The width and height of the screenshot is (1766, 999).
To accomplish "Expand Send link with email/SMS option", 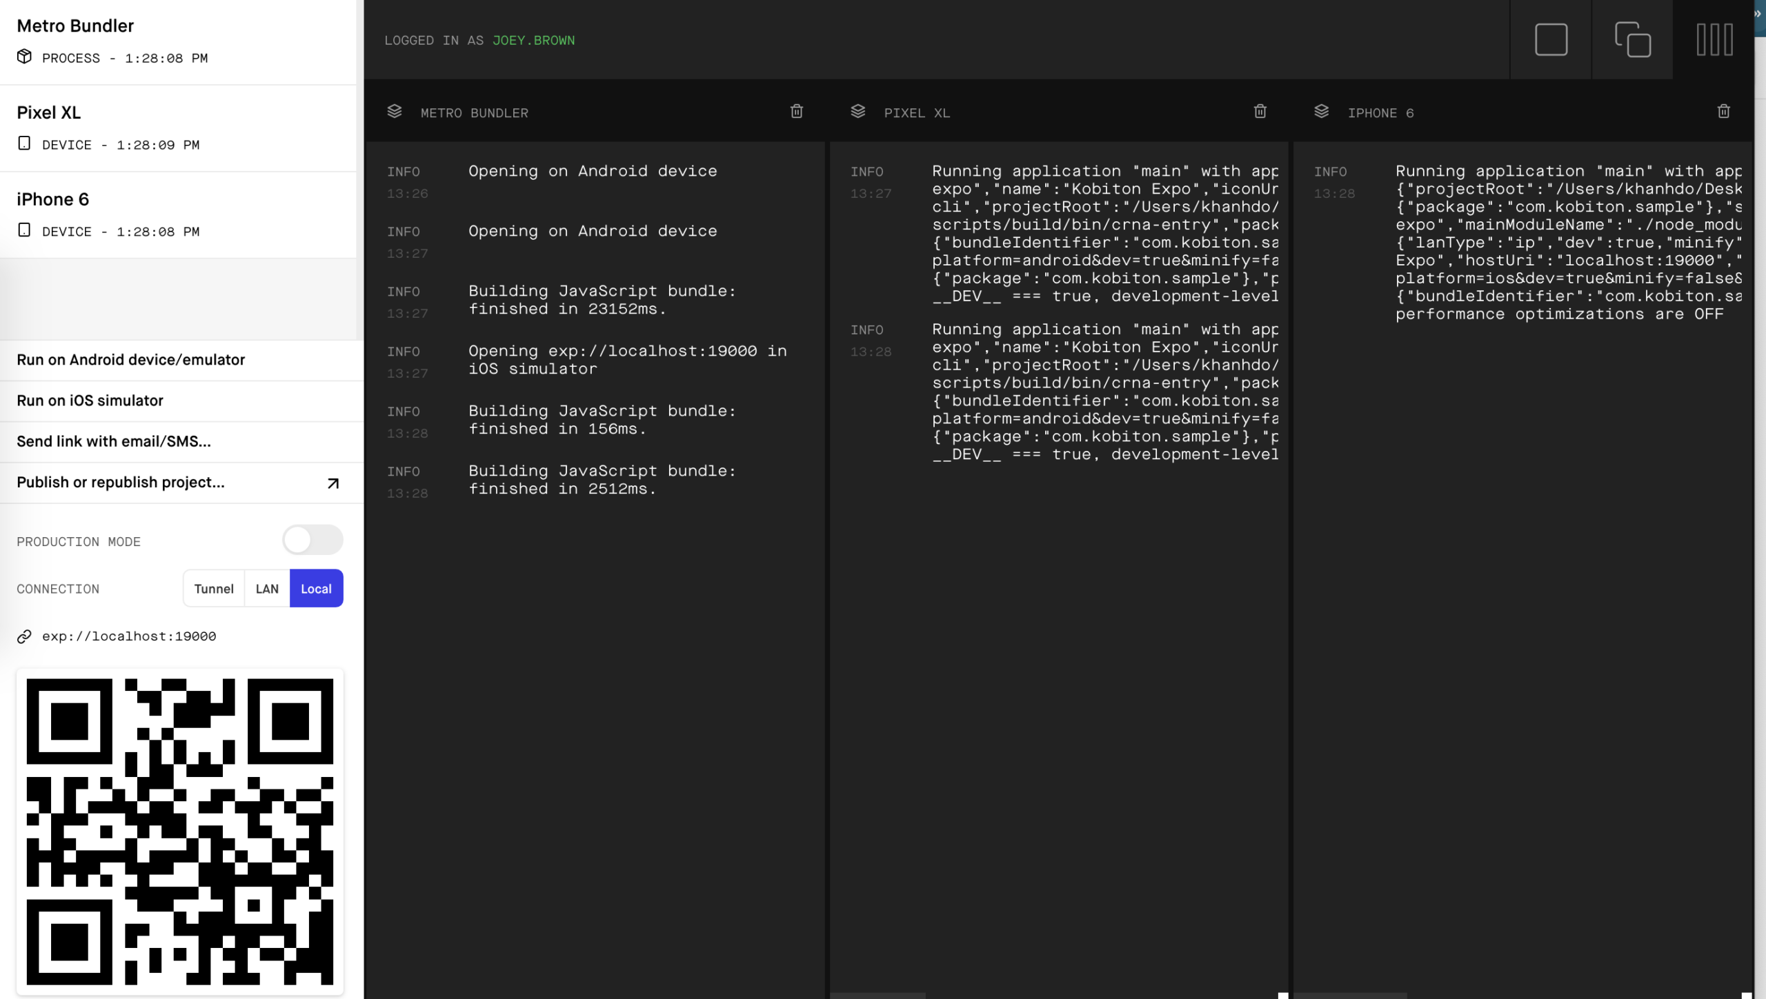I will 114,442.
